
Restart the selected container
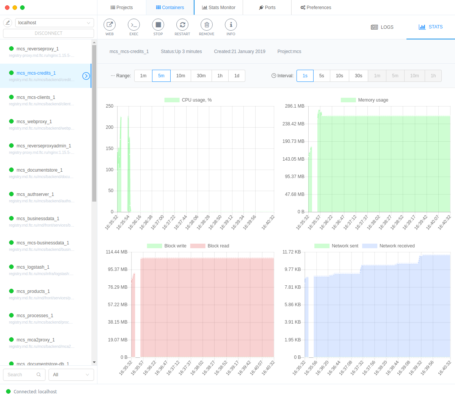[182, 25]
